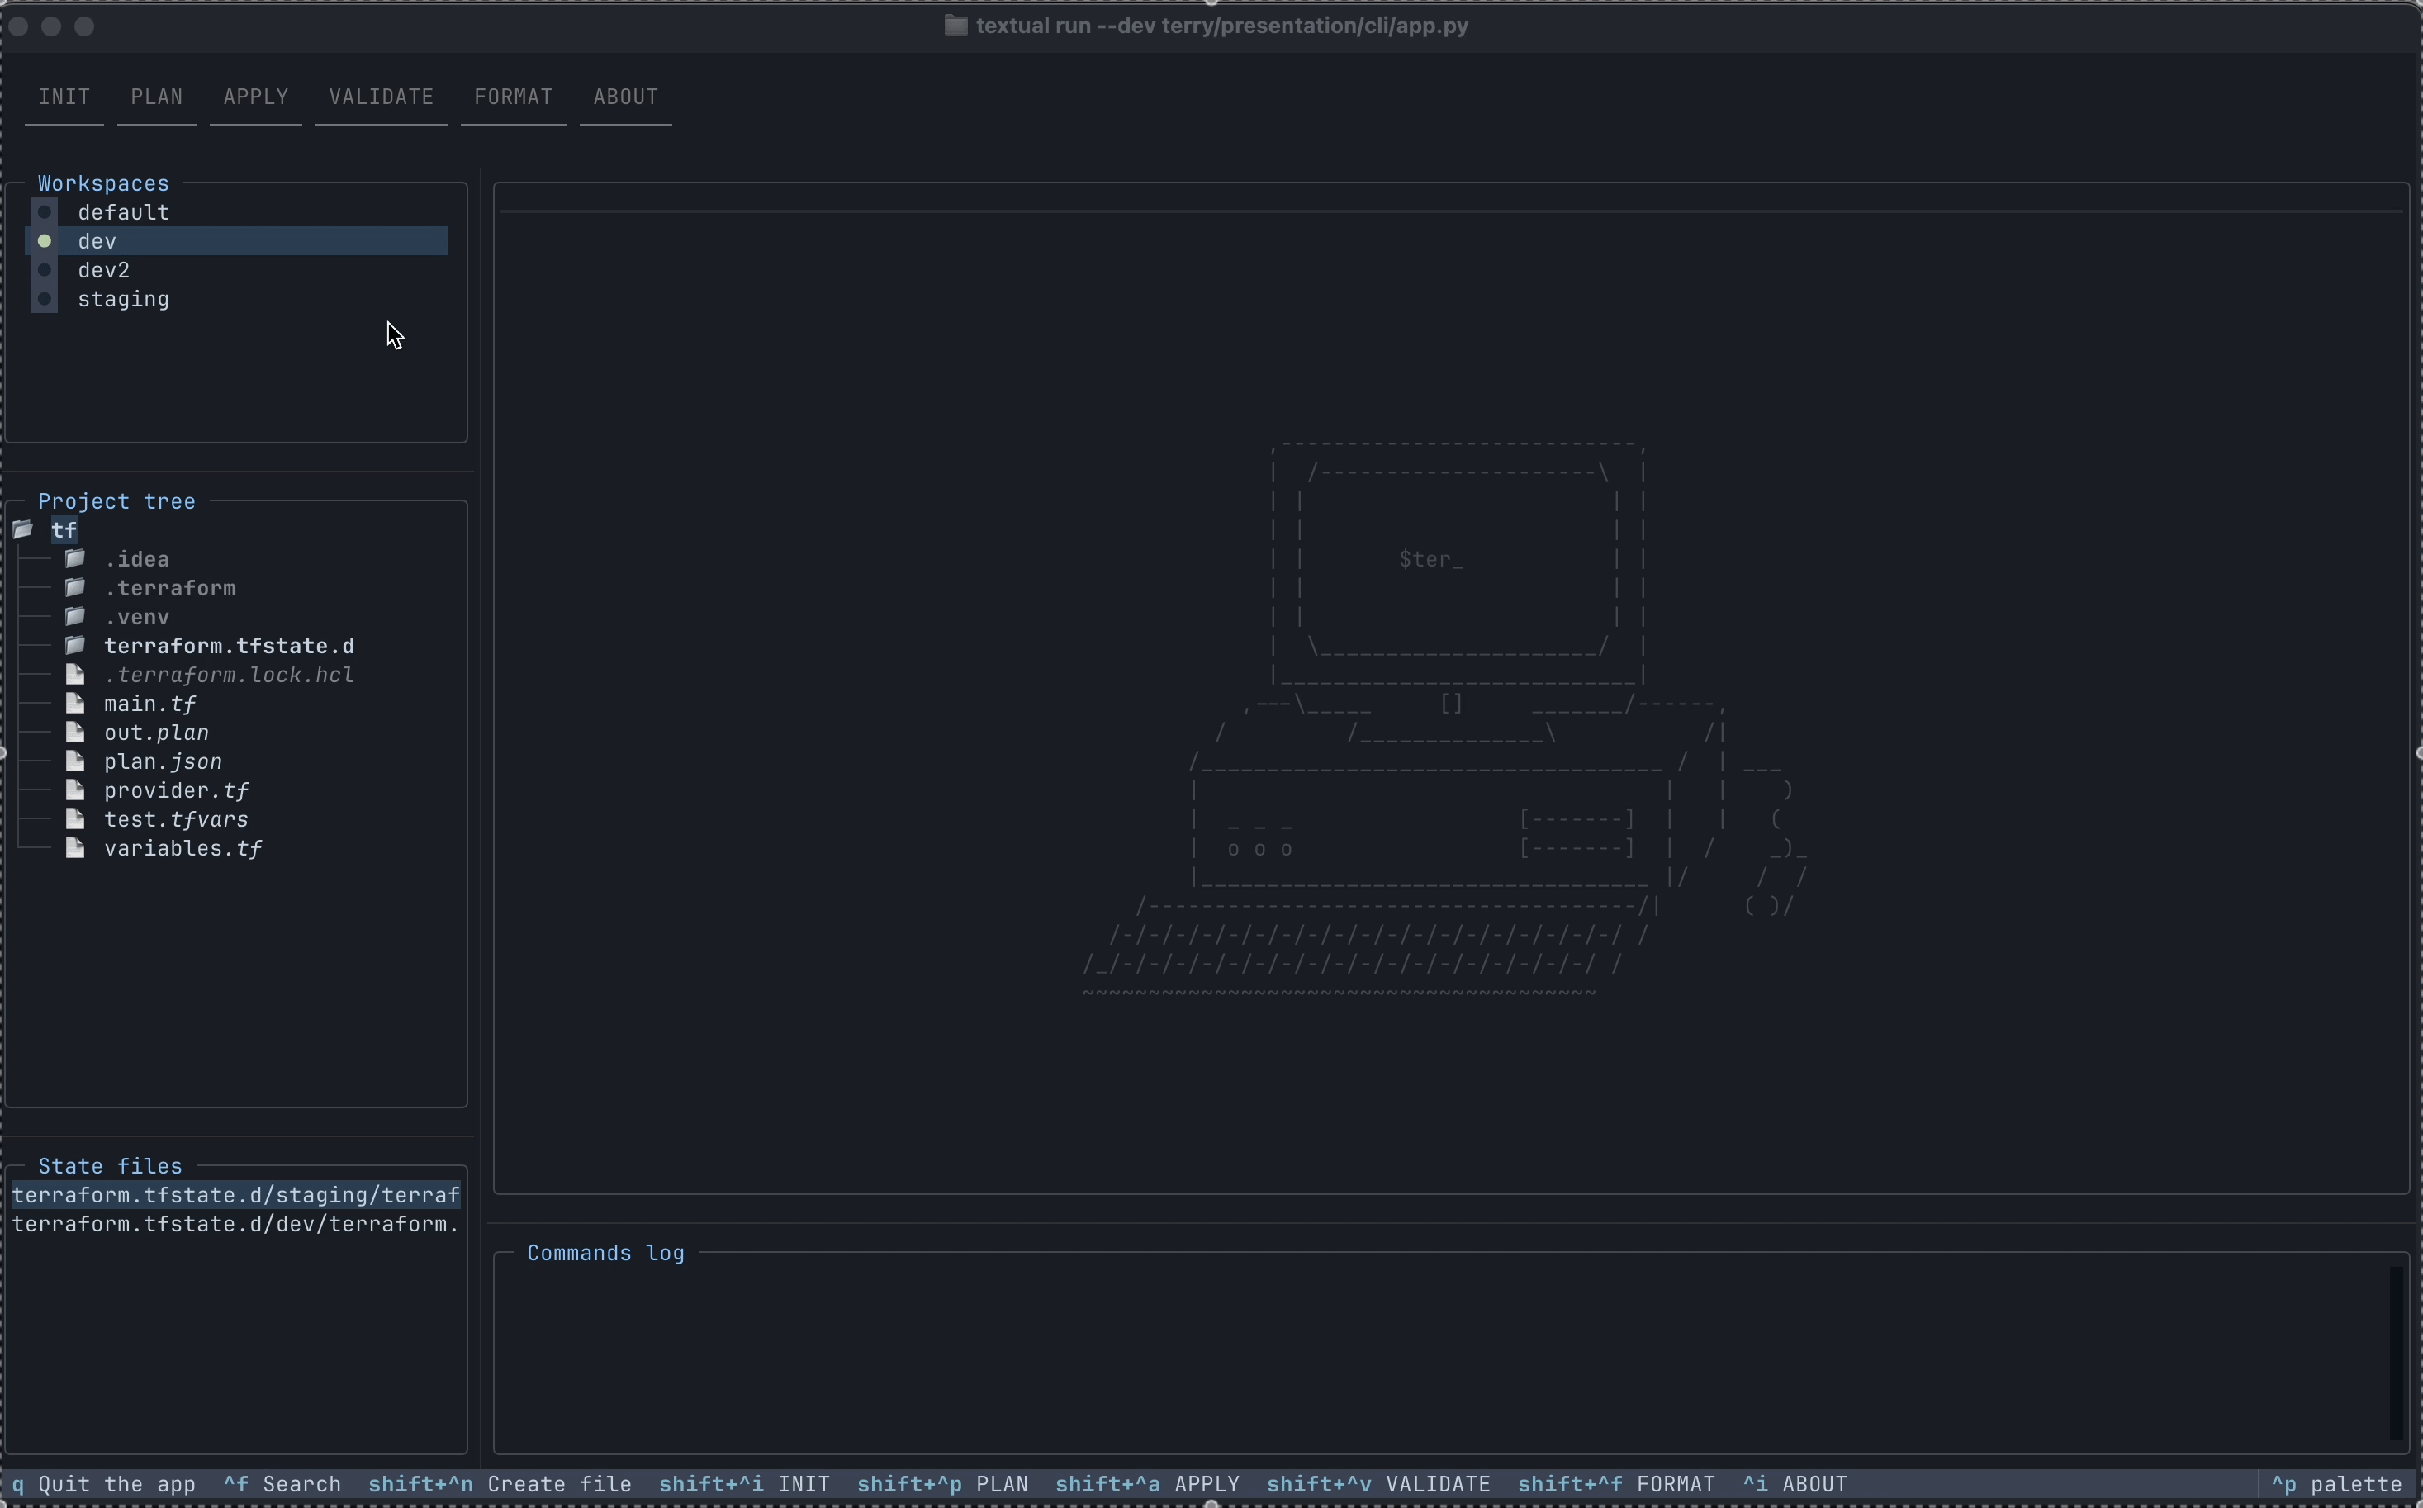Open the PLAN tab
This screenshot has height=1508, width=2423.
[157, 97]
